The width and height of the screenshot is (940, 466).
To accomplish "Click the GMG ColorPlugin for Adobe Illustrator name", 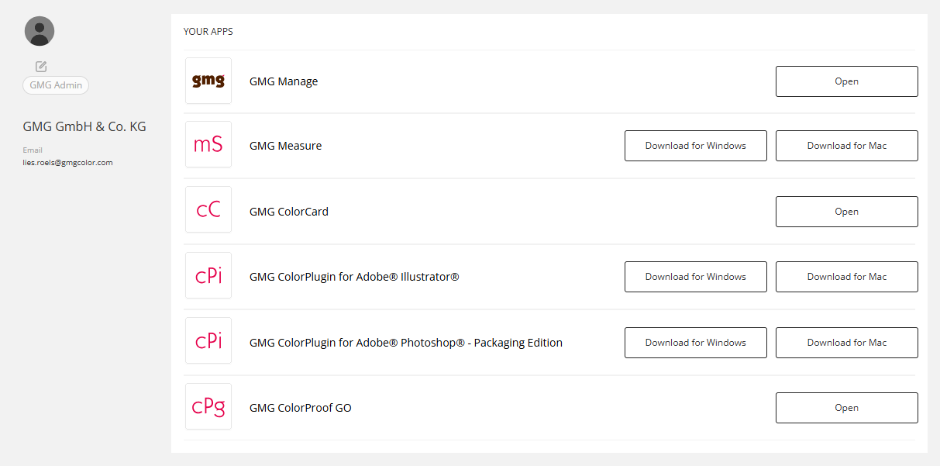I will click(x=354, y=277).
